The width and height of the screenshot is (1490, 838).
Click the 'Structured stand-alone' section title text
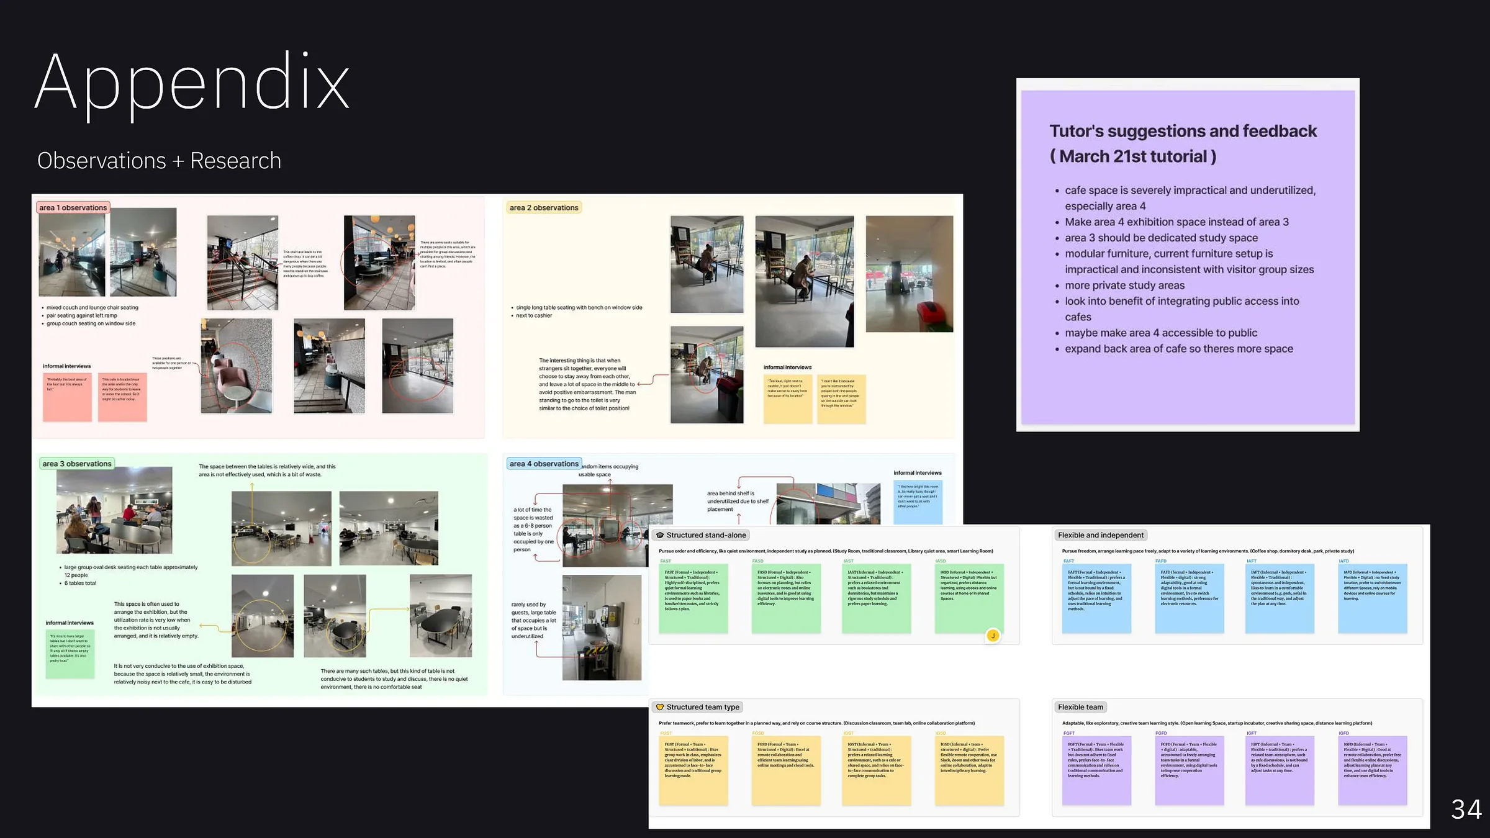[x=707, y=535]
